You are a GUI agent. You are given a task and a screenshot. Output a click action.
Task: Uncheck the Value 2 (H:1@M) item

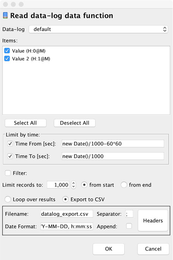[7, 59]
